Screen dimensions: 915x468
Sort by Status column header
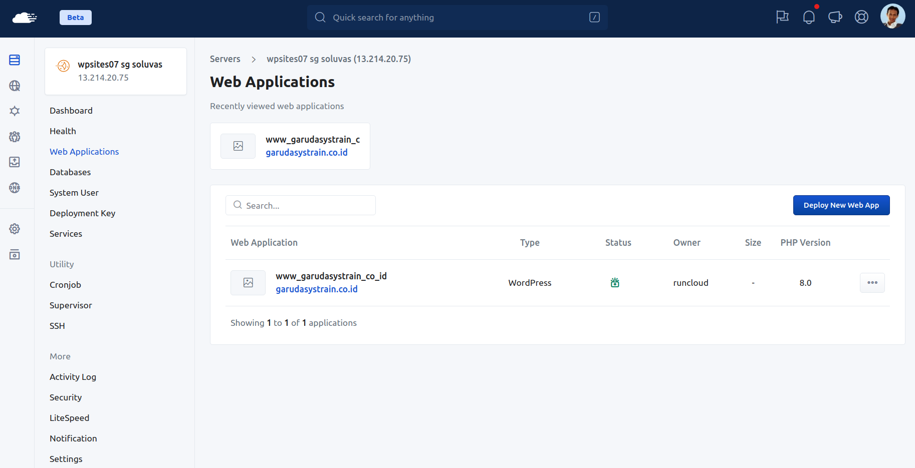(618, 243)
